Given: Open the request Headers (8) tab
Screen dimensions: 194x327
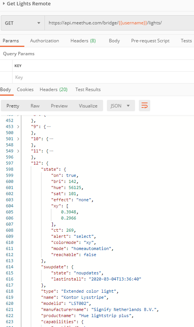Looking at the screenshot, I should pos(83,41).
